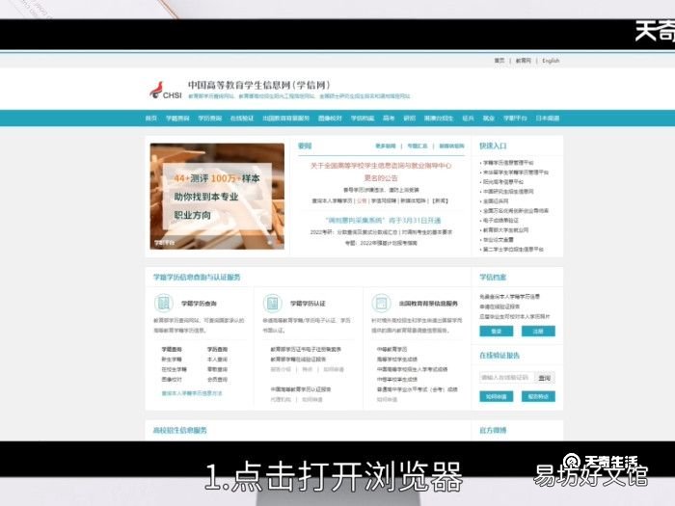Open 全国征兵网 quick link
Screen dimensions: 675x506
(x=496, y=200)
